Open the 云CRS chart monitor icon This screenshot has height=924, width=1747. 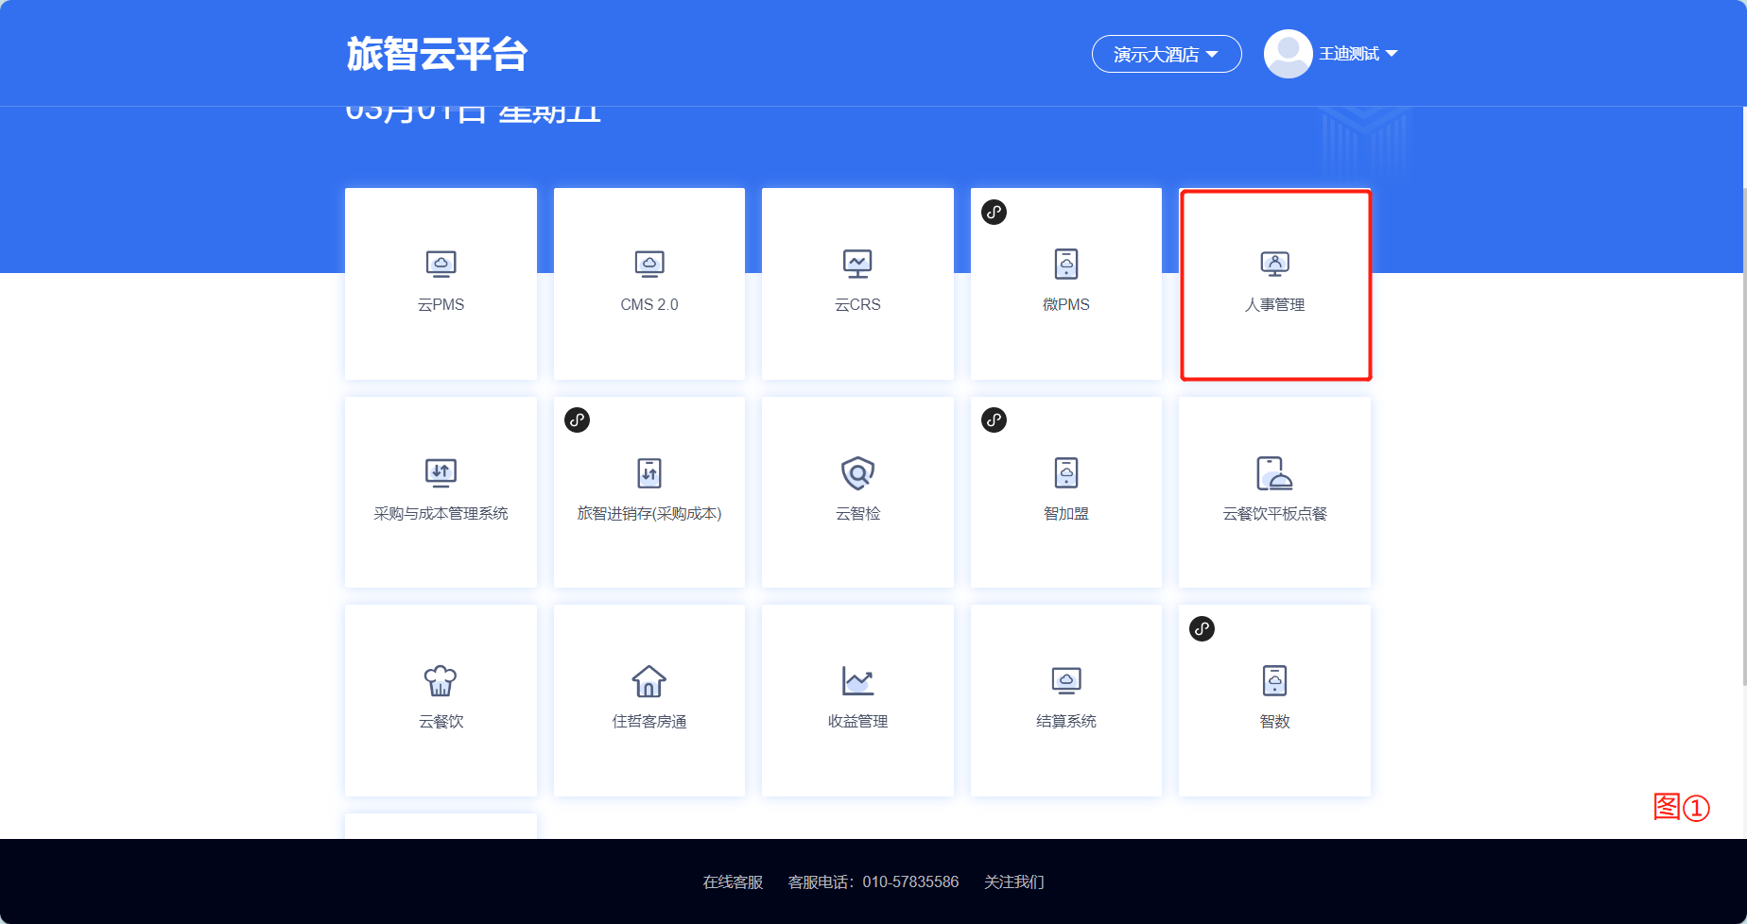pos(857,264)
